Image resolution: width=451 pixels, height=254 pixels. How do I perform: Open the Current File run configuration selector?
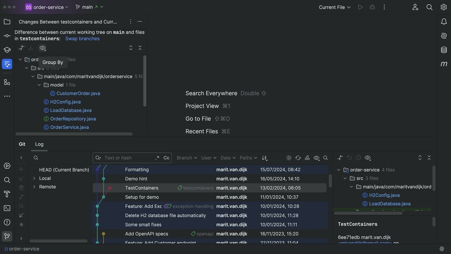(334, 7)
